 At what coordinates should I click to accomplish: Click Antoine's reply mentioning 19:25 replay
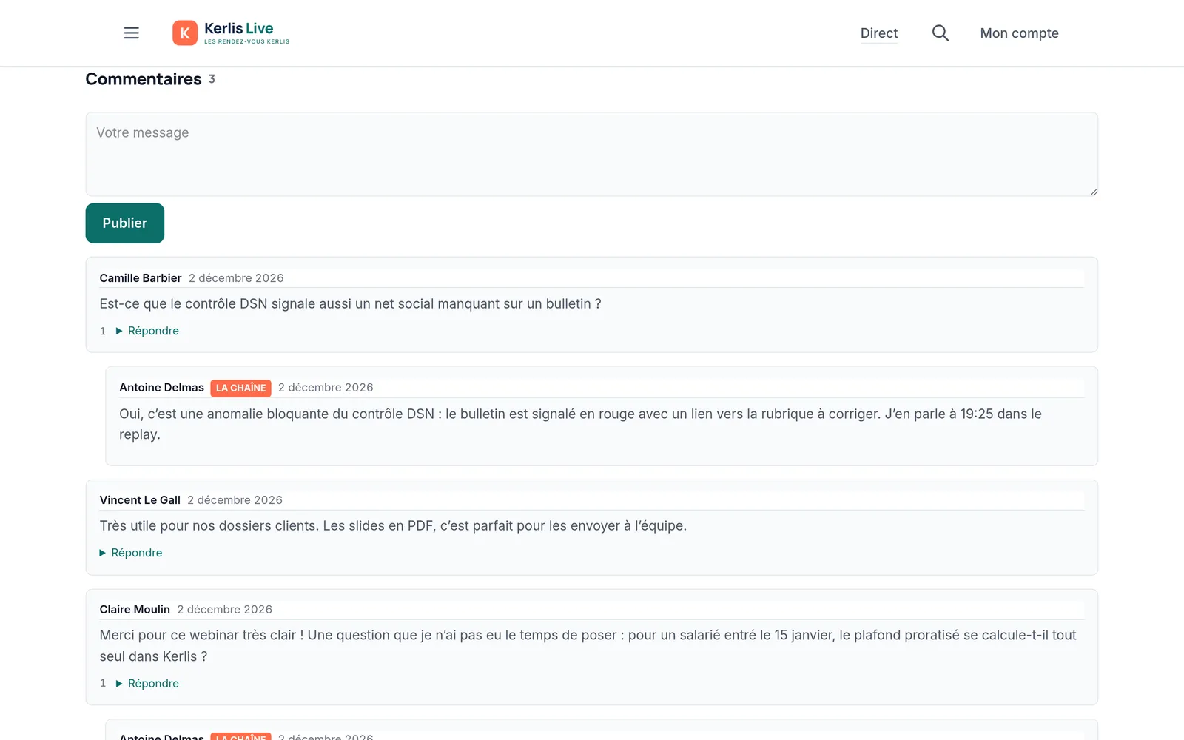pos(580,424)
